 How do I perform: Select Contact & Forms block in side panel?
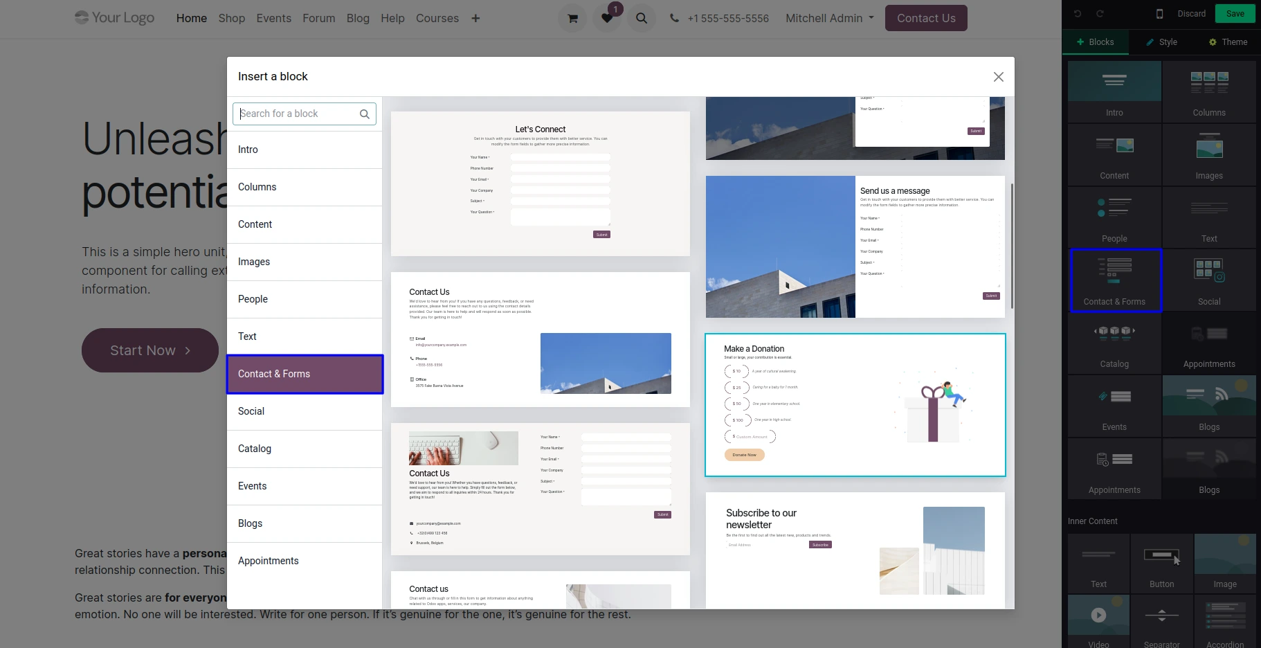coord(1115,280)
